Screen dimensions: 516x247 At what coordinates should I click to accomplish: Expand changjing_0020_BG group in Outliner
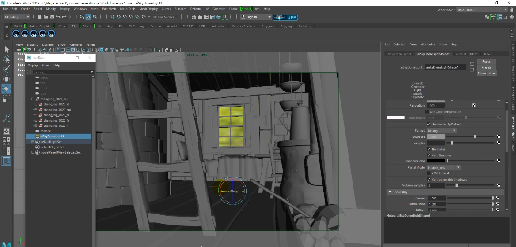coord(33,99)
